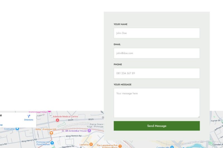223x148 pixels.
Task: Click the message textarea resize handle
Action: pyautogui.click(x=198, y=116)
